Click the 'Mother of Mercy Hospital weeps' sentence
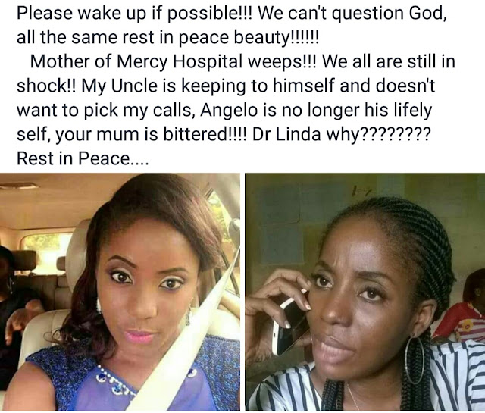The width and height of the screenshot is (485, 413). coord(174,61)
